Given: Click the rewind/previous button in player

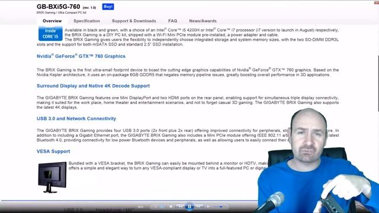Looking at the screenshot, I should [181, 206].
